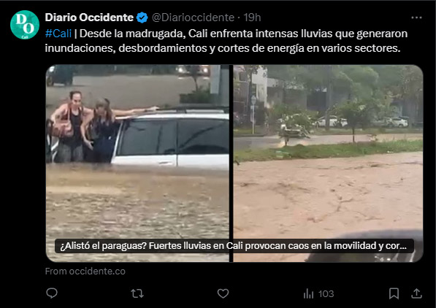436x308 pixels.
Task: Open the three-dot more options menu
Action: [416, 18]
